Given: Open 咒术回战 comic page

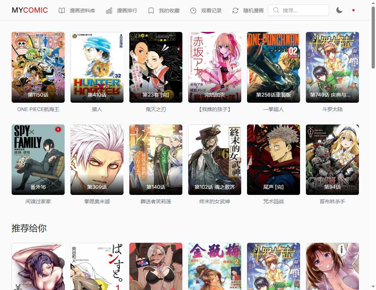Looking at the screenshot, I should pos(273,160).
